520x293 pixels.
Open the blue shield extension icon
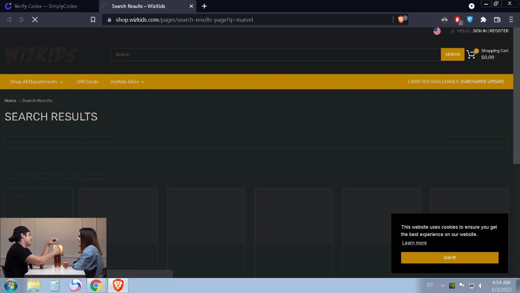[x=470, y=19]
